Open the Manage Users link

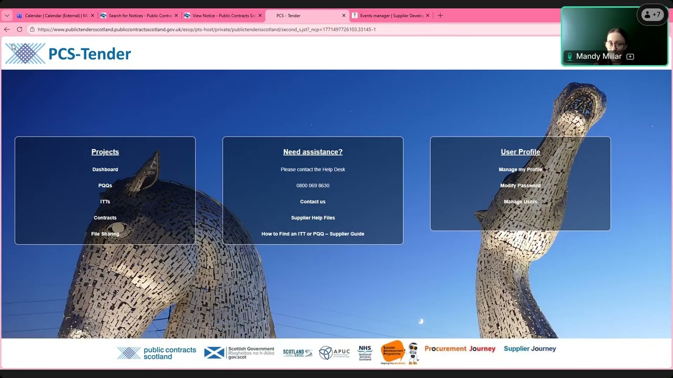tap(521, 202)
